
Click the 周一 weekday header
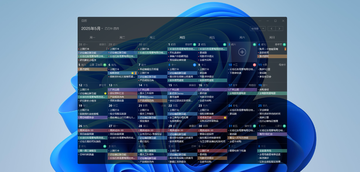tap(93, 37)
